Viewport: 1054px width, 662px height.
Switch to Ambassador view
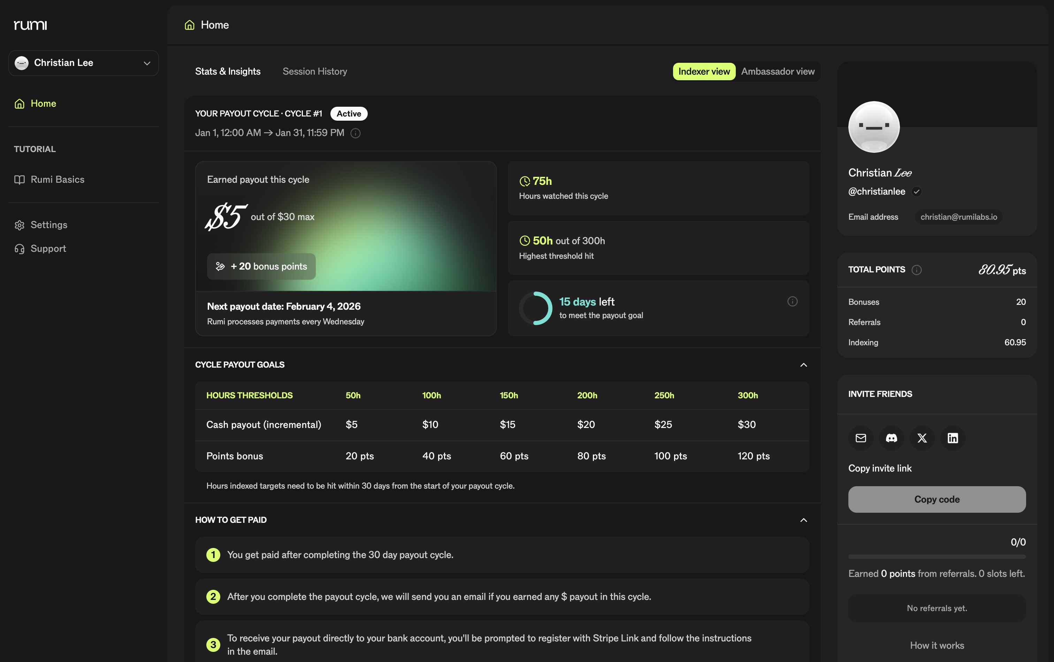coord(778,72)
